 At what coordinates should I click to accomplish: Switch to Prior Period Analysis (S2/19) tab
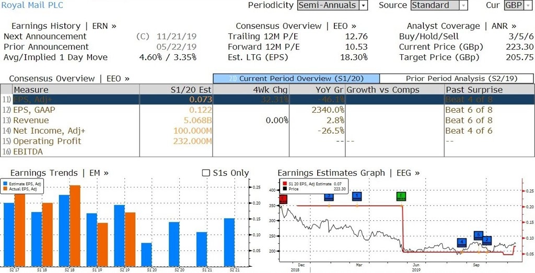click(x=457, y=79)
